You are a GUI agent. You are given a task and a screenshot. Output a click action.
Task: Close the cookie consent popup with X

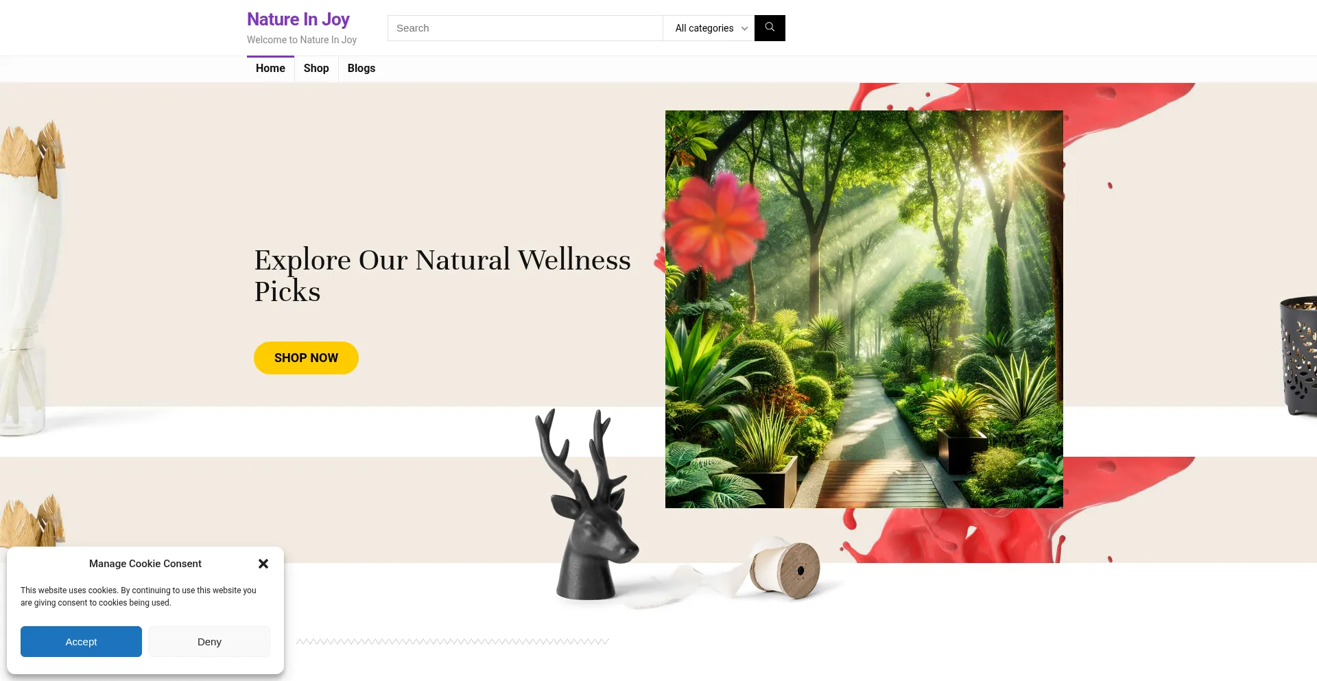tap(263, 564)
